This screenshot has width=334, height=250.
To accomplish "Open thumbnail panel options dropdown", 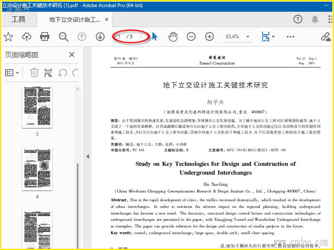I will tap(12, 73).
